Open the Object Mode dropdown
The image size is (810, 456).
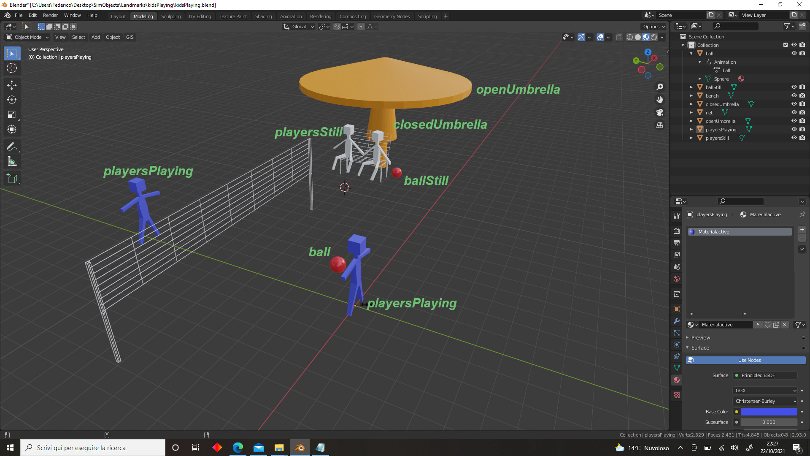(x=28, y=37)
